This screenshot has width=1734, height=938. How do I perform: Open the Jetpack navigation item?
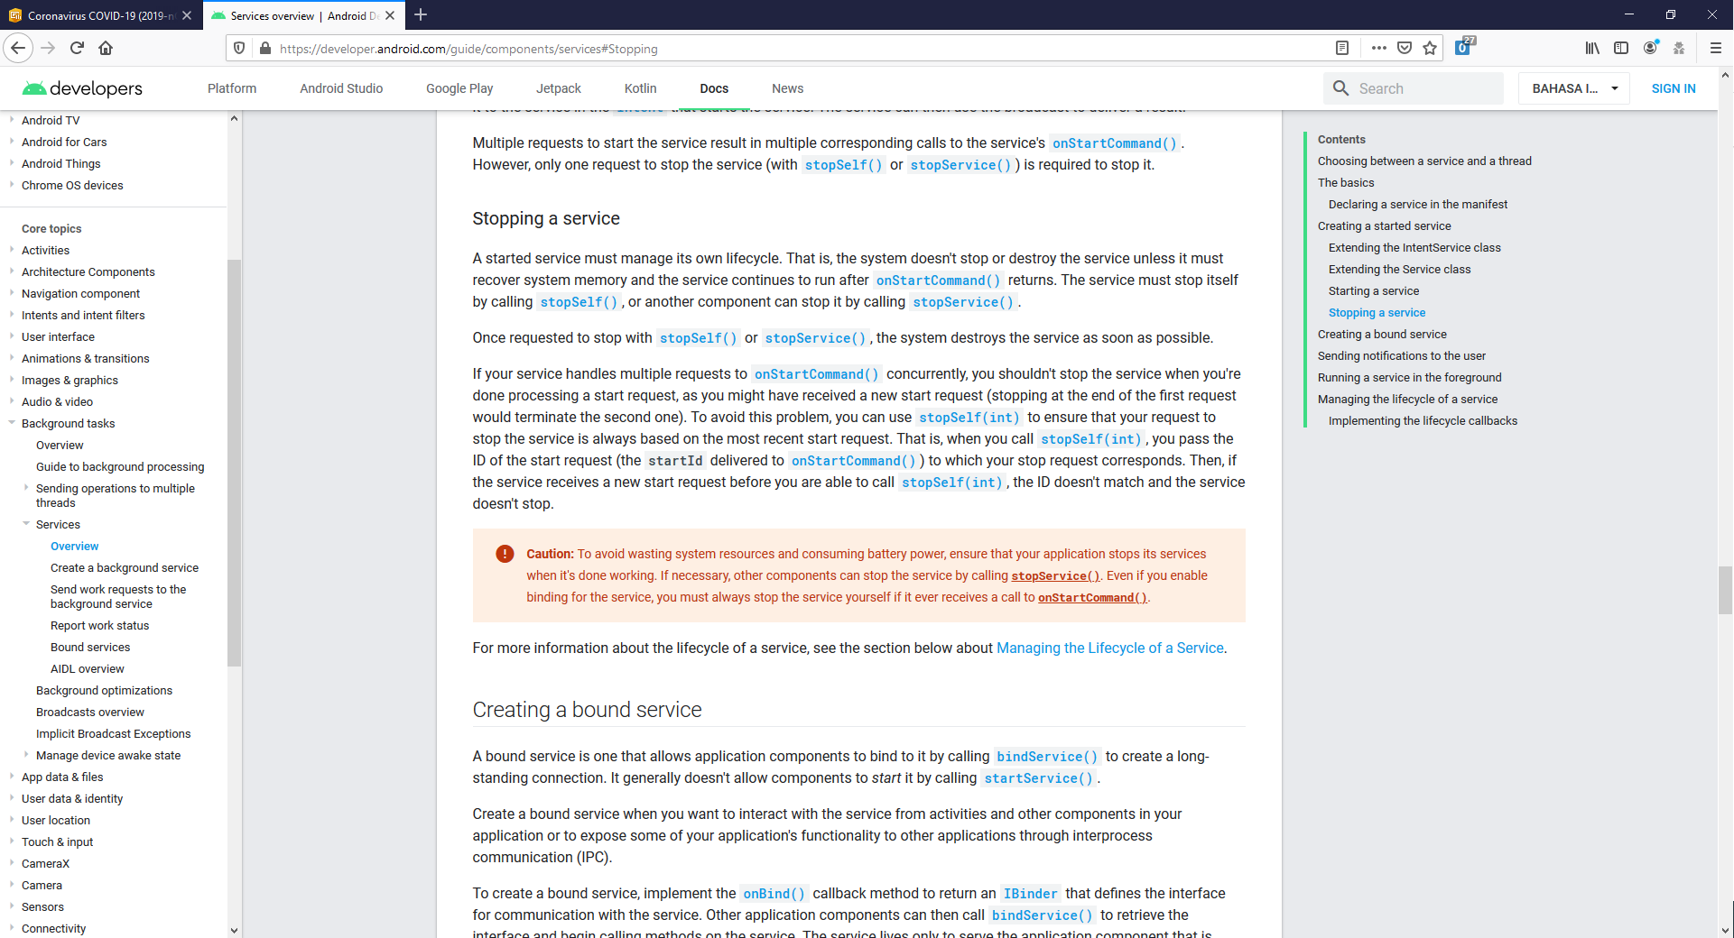pyautogui.click(x=559, y=87)
